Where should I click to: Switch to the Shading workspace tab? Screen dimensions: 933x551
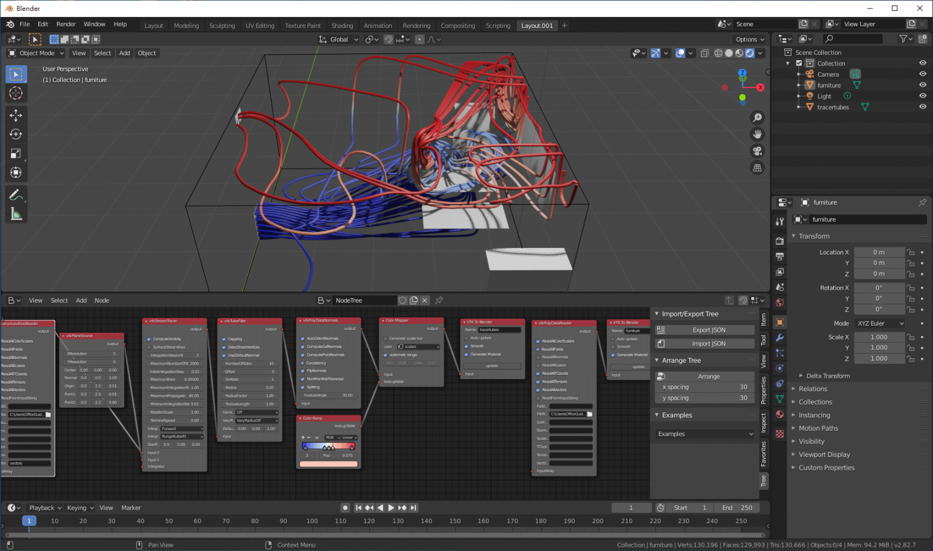[x=342, y=26]
